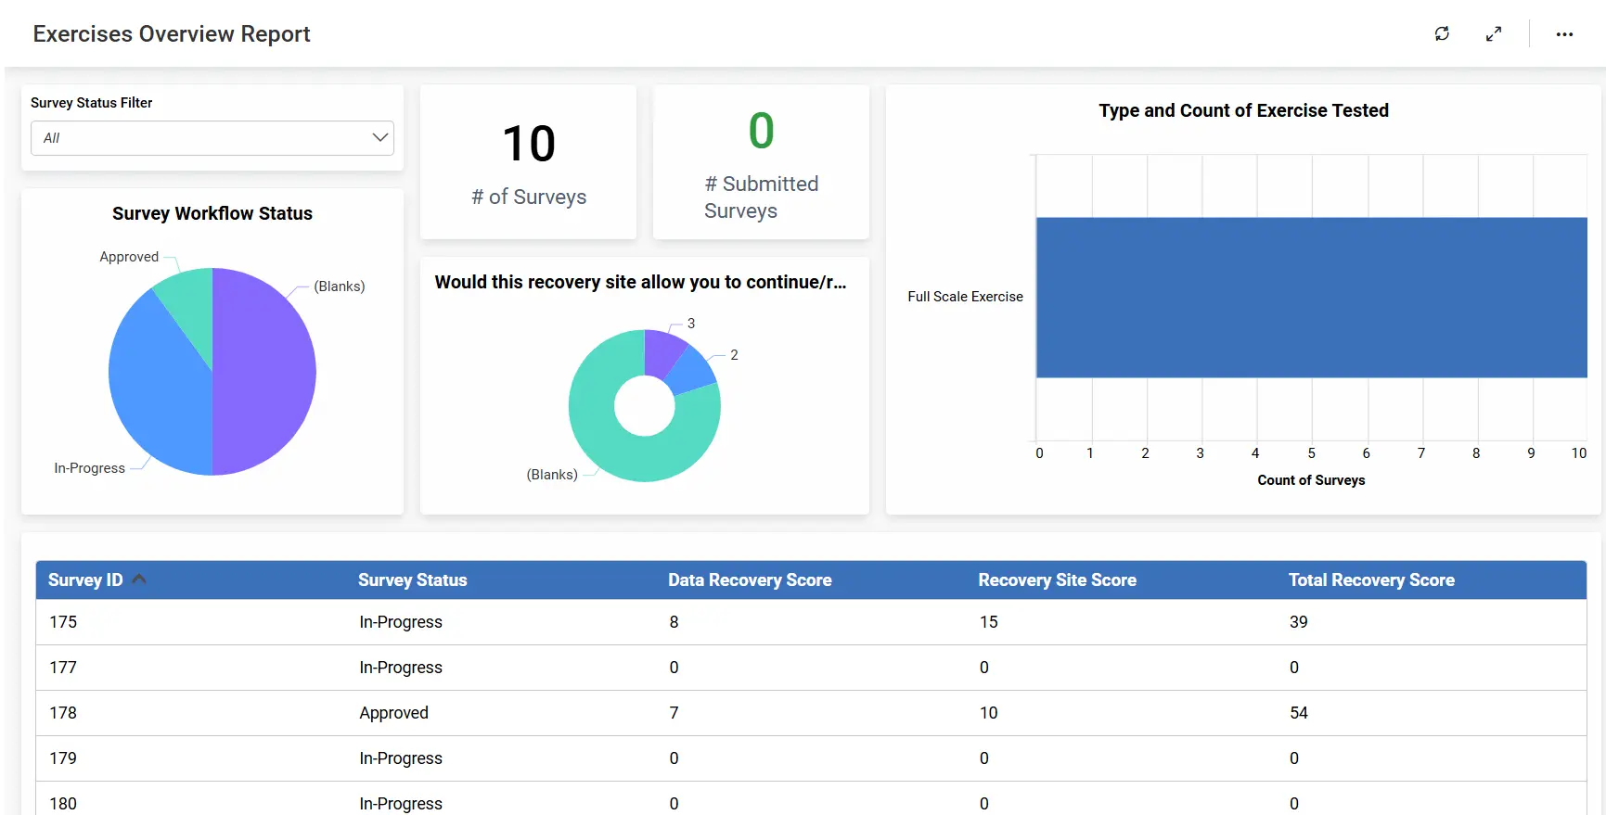The width and height of the screenshot is (1606, 815).
Task: Click the teal Blanks donut segment
Action: click(631, 454)
